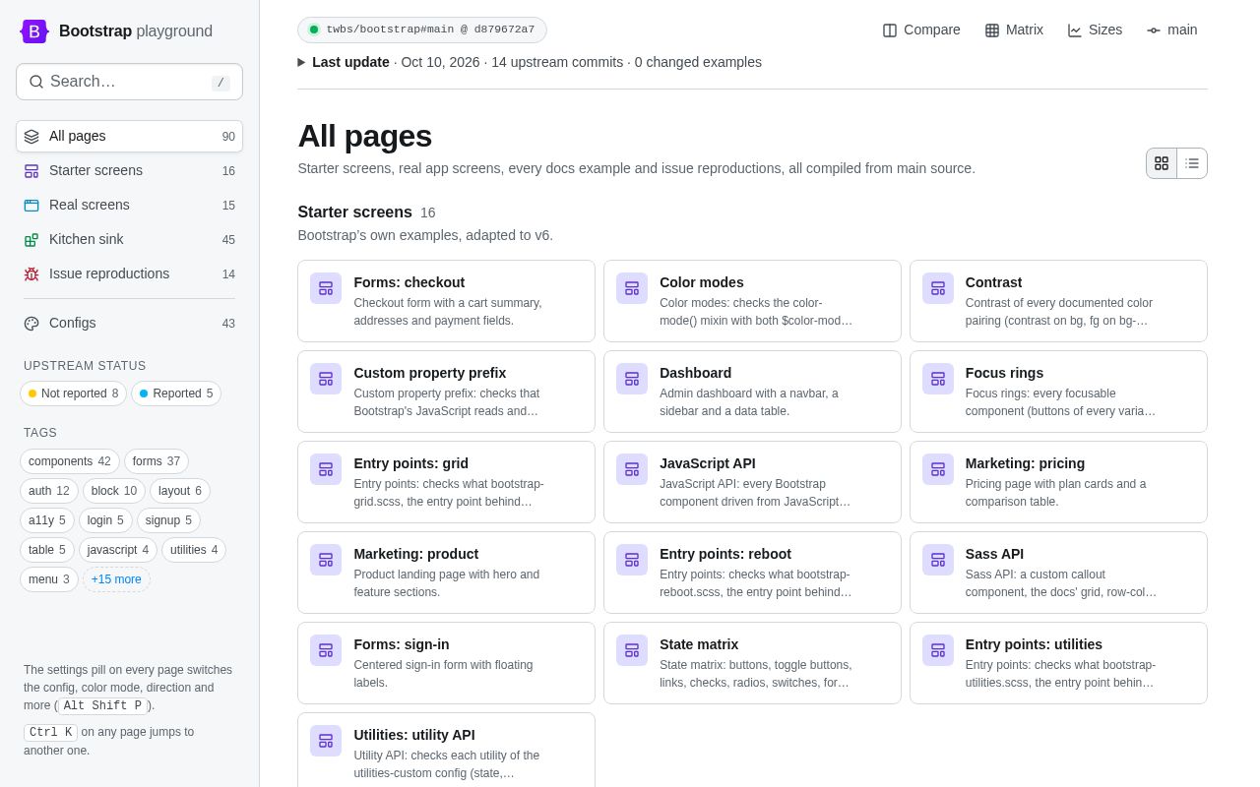This screenshot has width=1260, height=787.
Task: Click the Forms: checkout card icon
Action: coord(326,288)
